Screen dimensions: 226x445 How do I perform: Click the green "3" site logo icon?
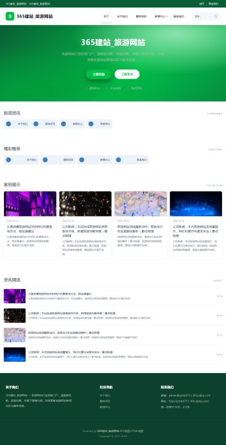(10, 16)
